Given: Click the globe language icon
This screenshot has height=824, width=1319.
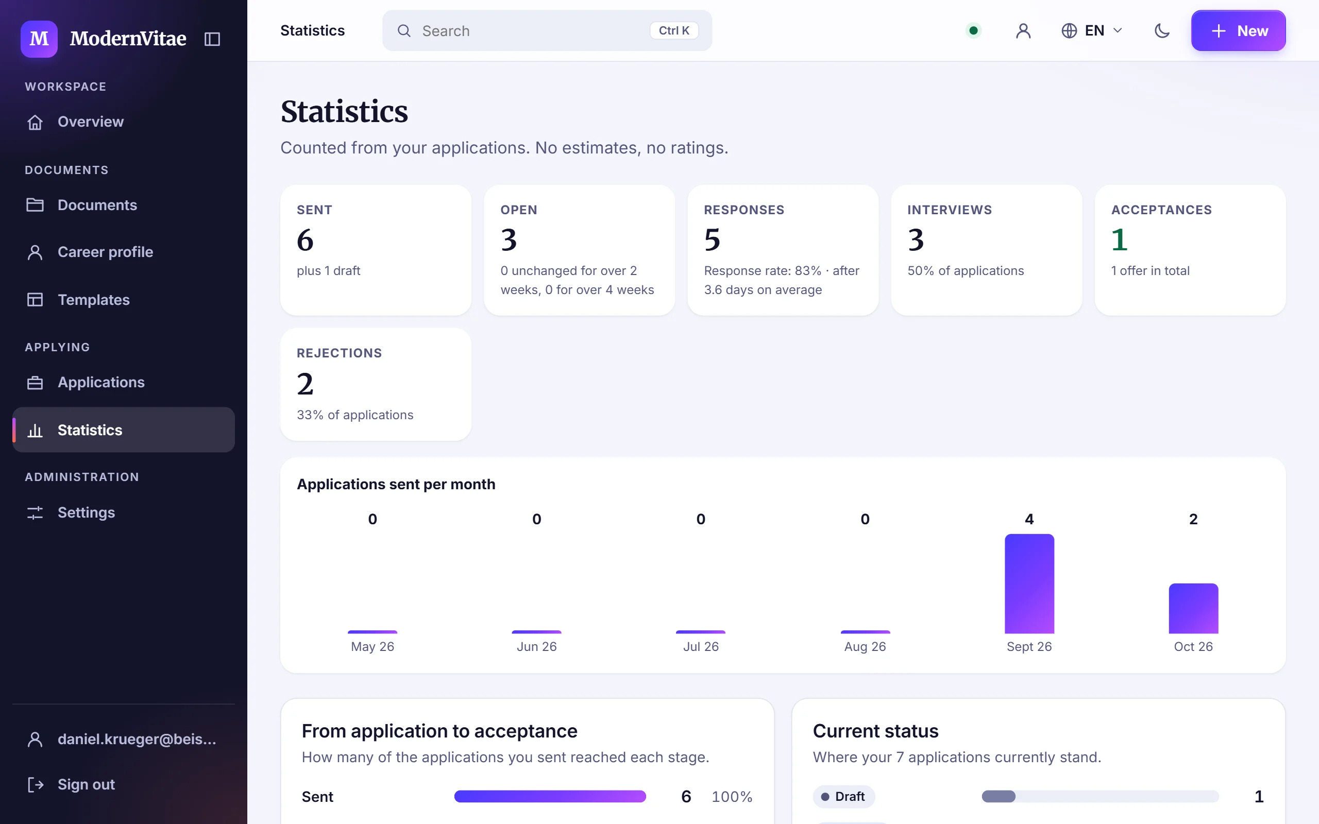Looking at the screenshot, I should [1069, 30].
